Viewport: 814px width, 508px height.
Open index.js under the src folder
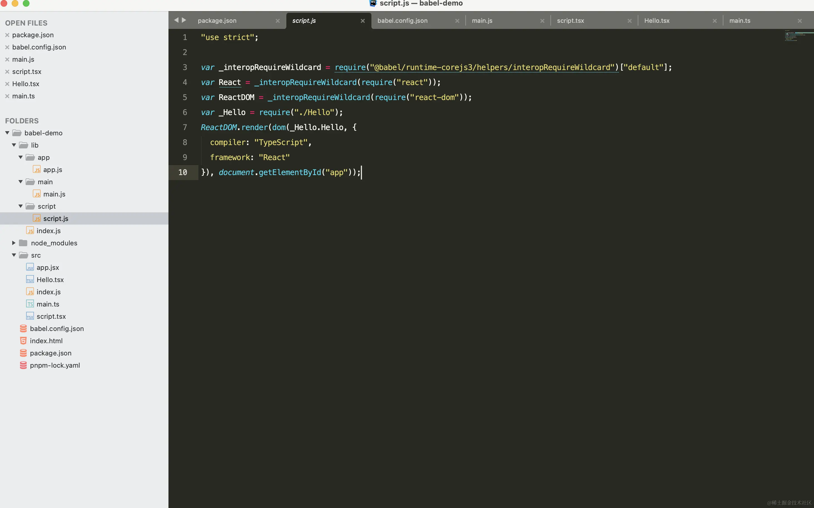pyautogui.click(x=48, y=292)
